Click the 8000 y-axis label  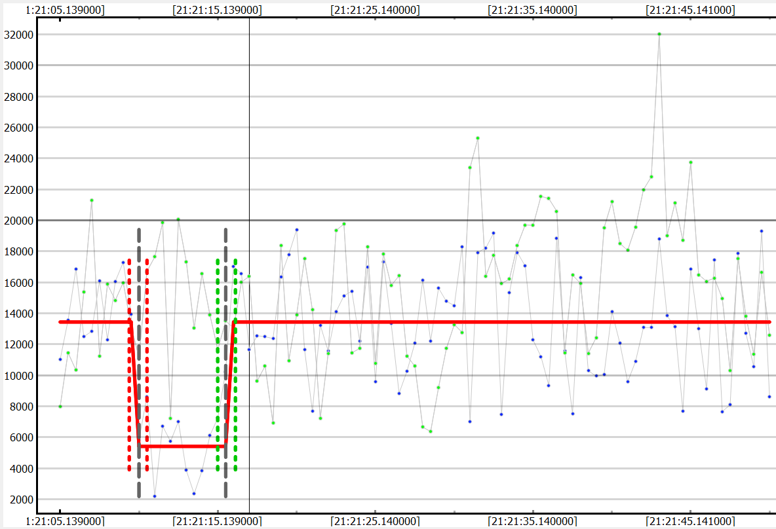22,407
